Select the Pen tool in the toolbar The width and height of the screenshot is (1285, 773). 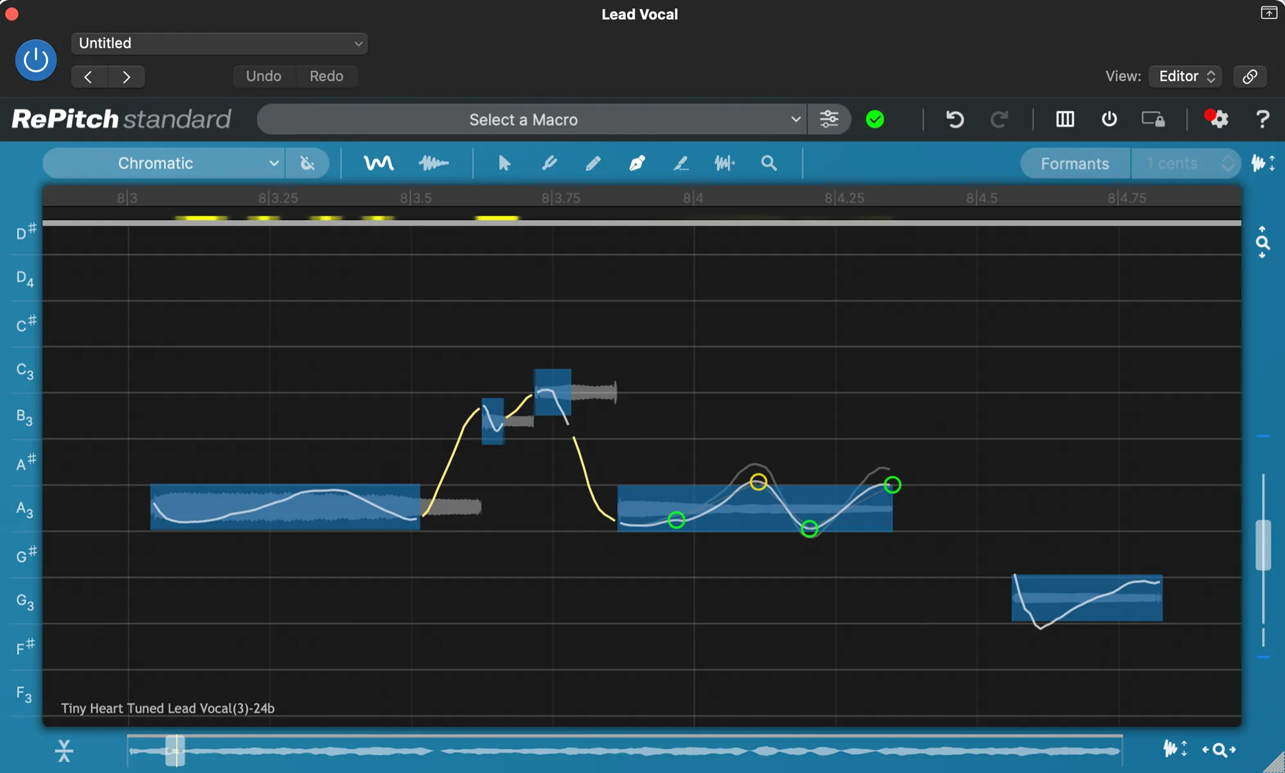637,163
